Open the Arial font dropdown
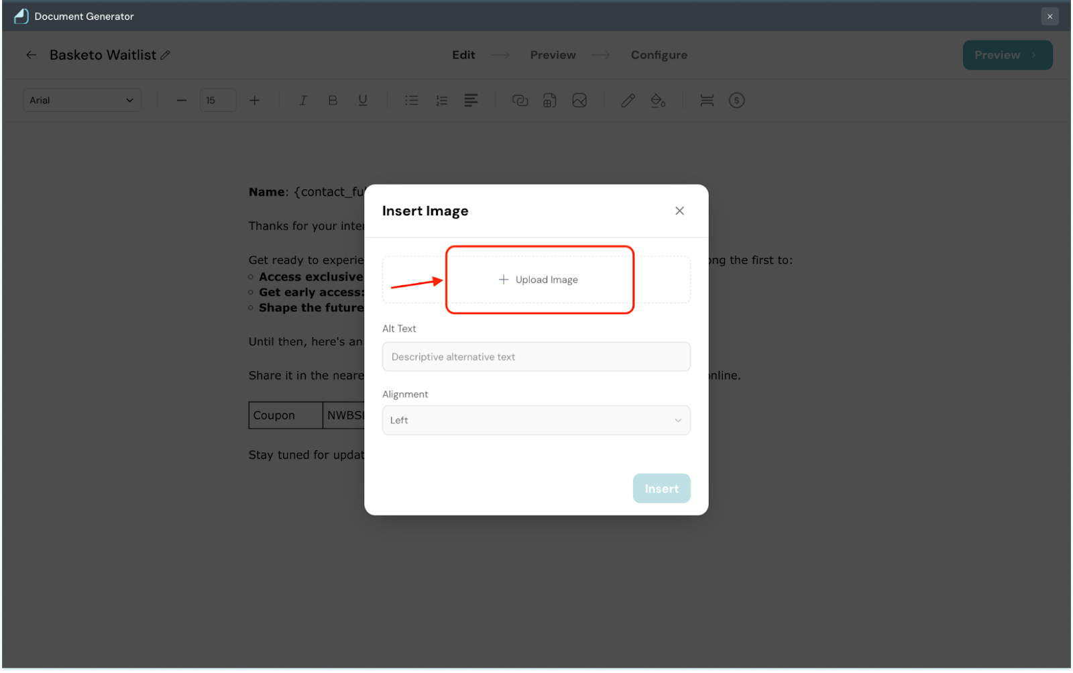Screen dimensions: 1073x673 click(82, 101)
